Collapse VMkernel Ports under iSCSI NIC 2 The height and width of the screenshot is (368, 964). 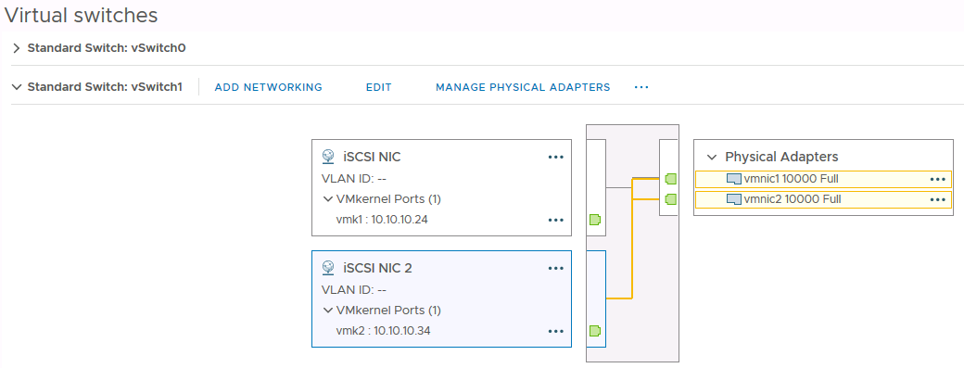(x=328, y=311)
